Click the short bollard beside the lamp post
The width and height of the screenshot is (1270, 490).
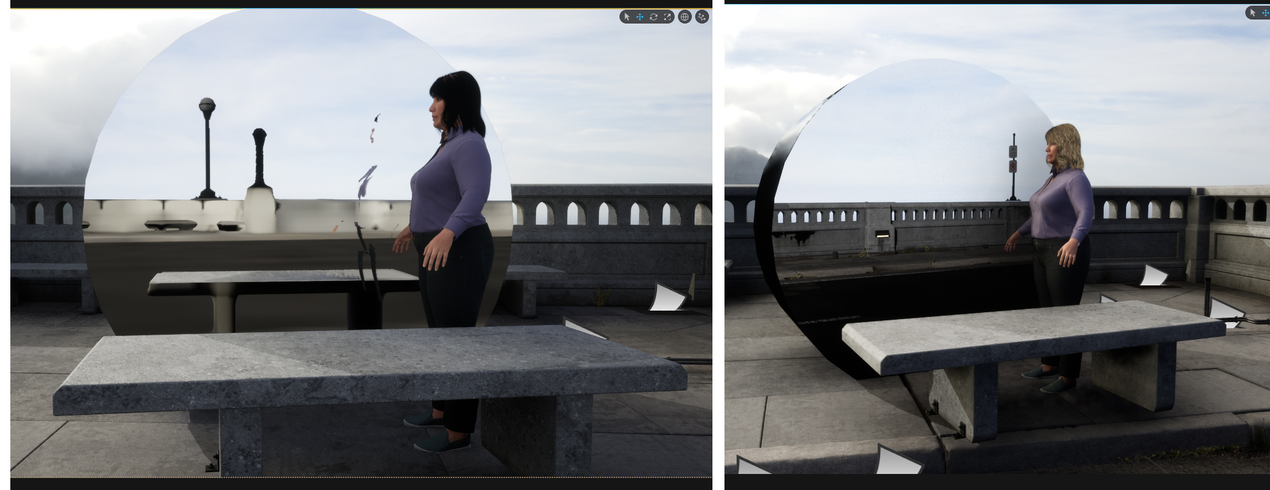(259, 160)
